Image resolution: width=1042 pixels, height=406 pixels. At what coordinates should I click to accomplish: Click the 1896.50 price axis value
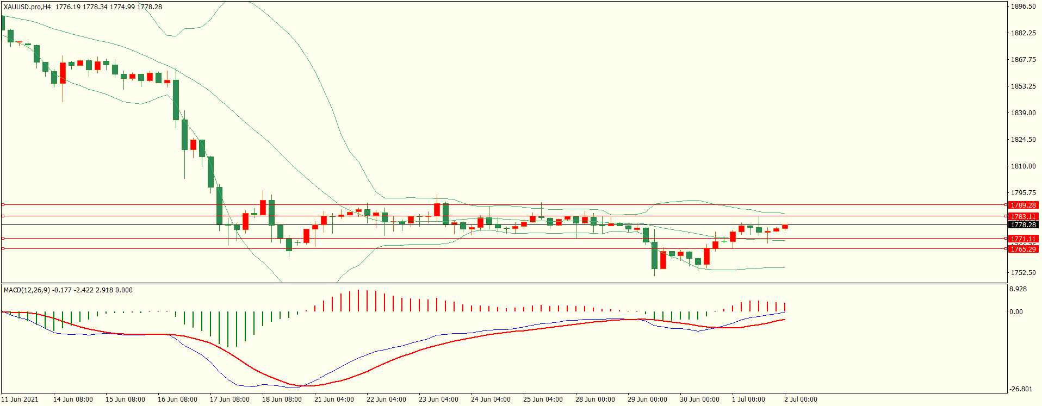click(x=1023, y=7)
